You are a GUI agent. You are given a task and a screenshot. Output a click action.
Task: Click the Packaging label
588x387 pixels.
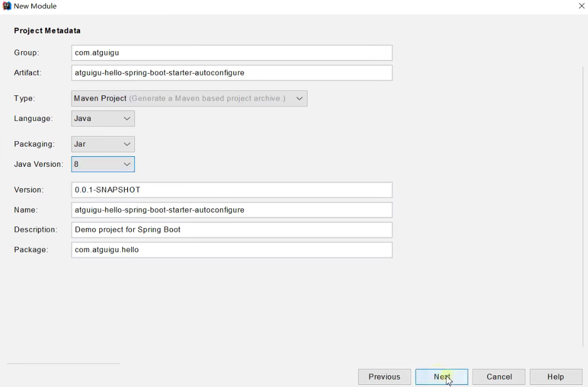click(x=34, y=144)
